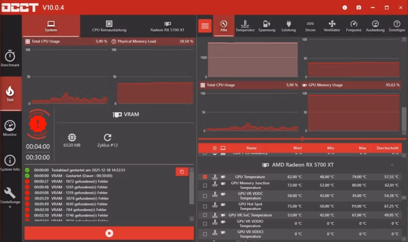Click GPU card icon in GPU VR VDDC row
This screenshot has height=242, width=408.
pos(223,194)
